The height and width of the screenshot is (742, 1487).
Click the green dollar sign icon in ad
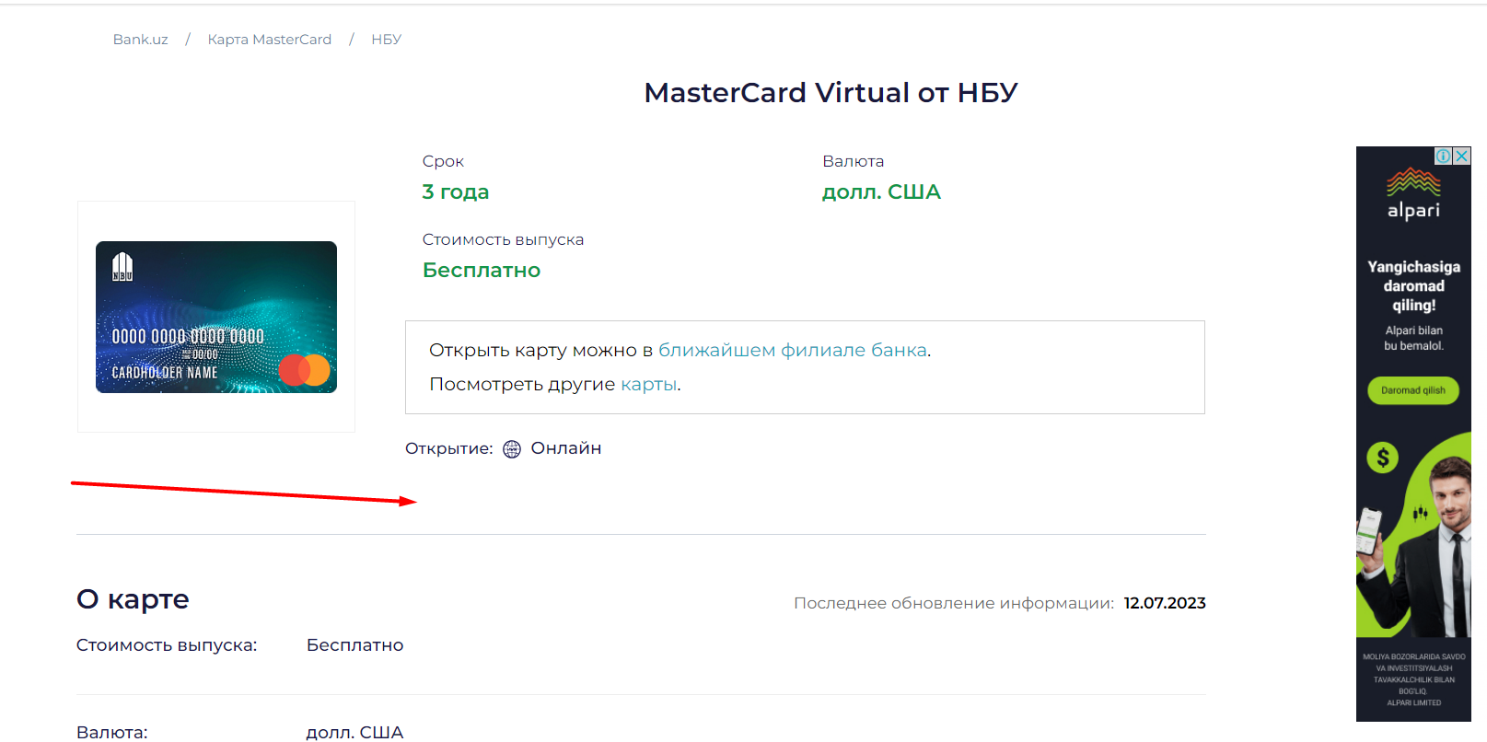tap(1382, 458)
